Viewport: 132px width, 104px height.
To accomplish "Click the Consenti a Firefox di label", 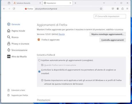I will coord(46,55).
